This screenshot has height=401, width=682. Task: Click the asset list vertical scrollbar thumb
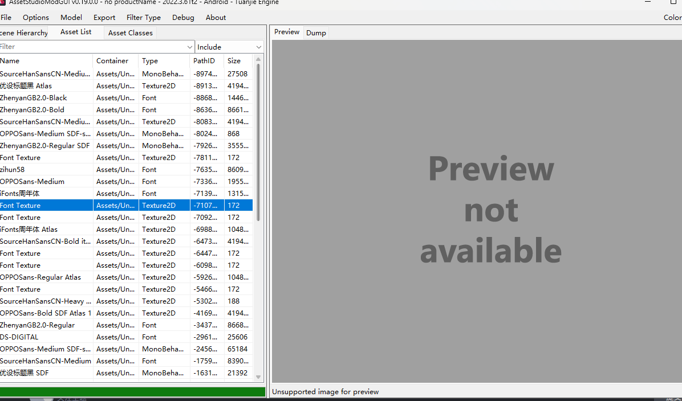(258, 142)
